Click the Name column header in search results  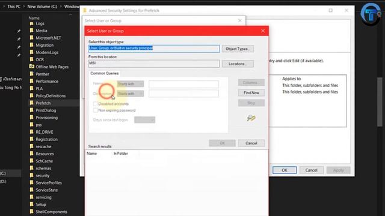[91, 154]
